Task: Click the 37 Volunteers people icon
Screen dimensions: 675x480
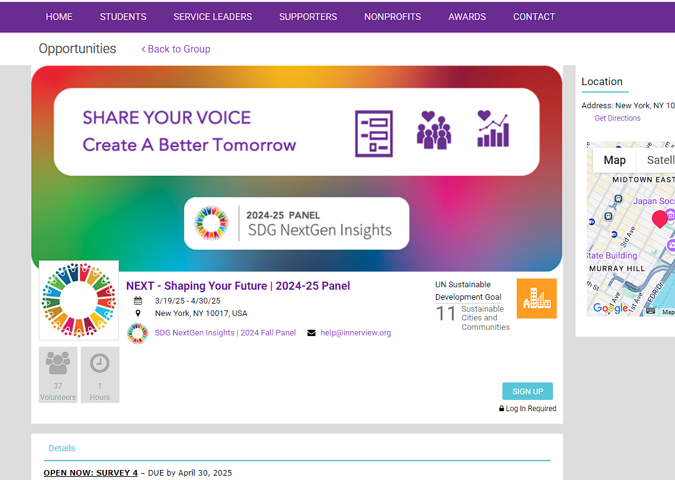Action: click(58, 363)
